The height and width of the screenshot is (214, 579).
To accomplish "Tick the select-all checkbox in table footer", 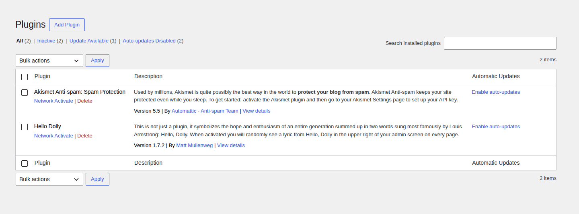I will (x=25, y=163).
